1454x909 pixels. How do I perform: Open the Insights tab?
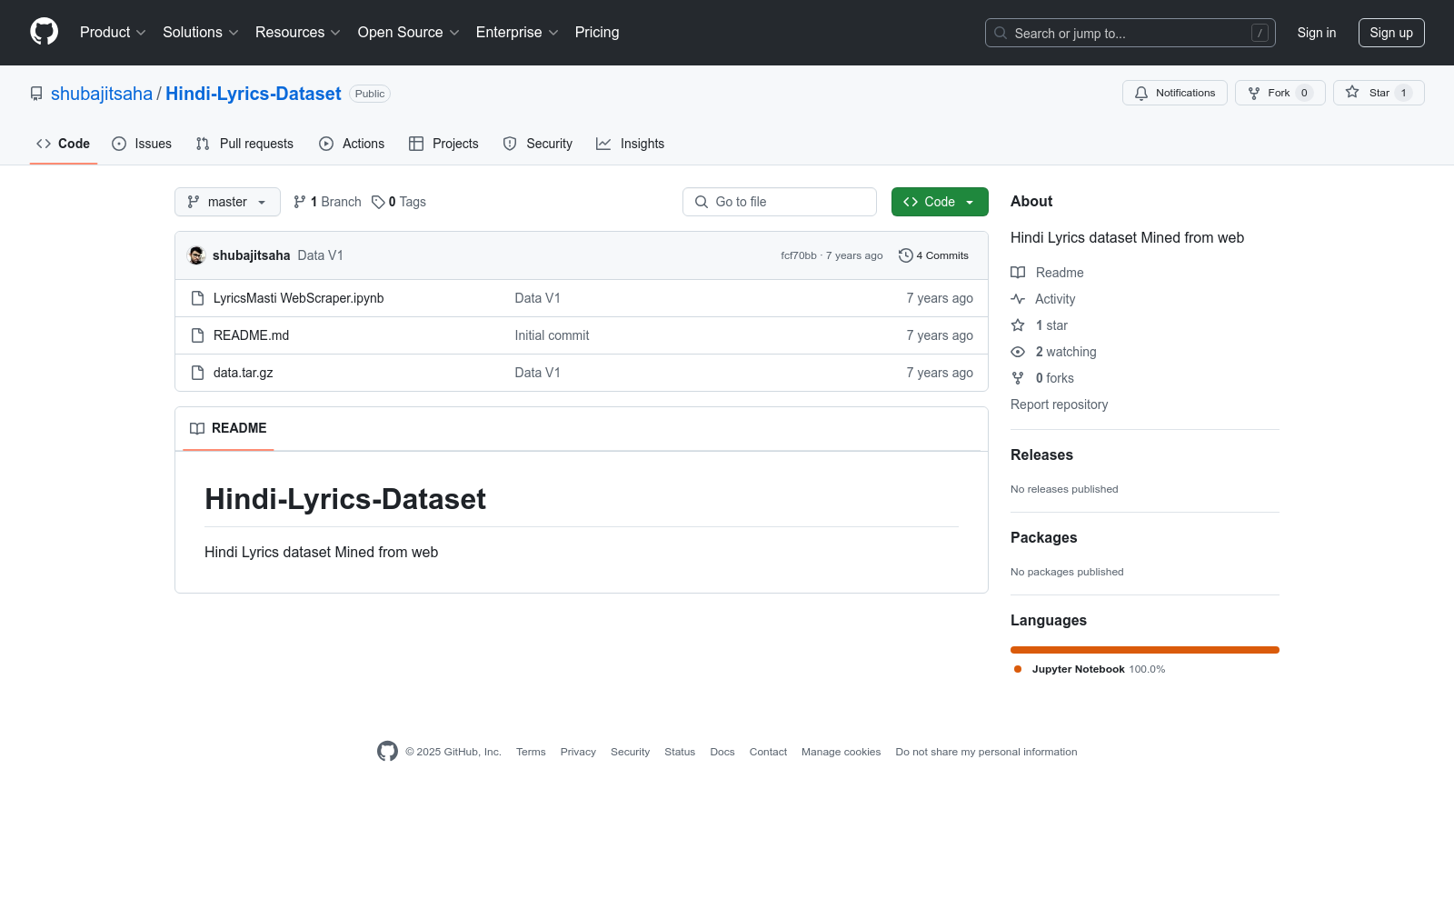(x=631, y=144)
